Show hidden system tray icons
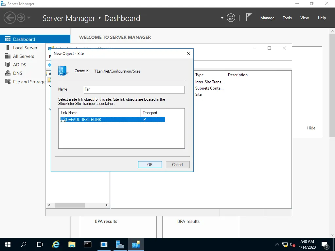Image resolution: width=335 pixels, height=251 pixels. point(277,244)
